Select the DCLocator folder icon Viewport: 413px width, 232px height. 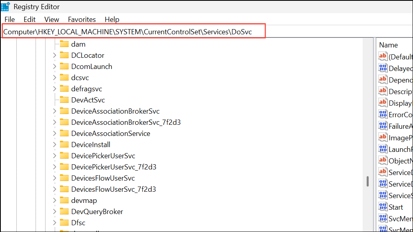pyautogui.click(x=64, y=55)
